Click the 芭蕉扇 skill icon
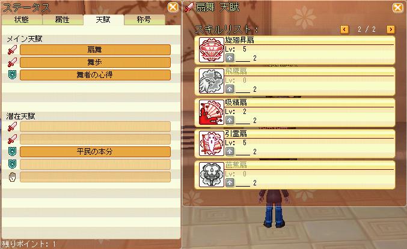 pyautogui.click(x=211, y=175)
